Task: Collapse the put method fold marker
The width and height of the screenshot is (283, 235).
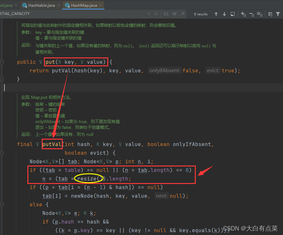Action: pos(2,62)
